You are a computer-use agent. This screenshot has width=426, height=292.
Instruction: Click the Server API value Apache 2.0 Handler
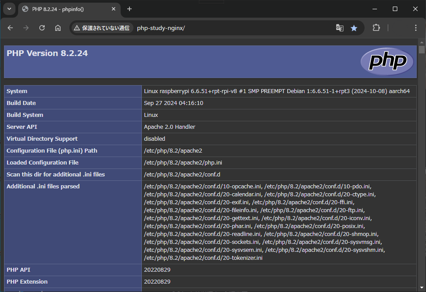(x=170, y=127)
